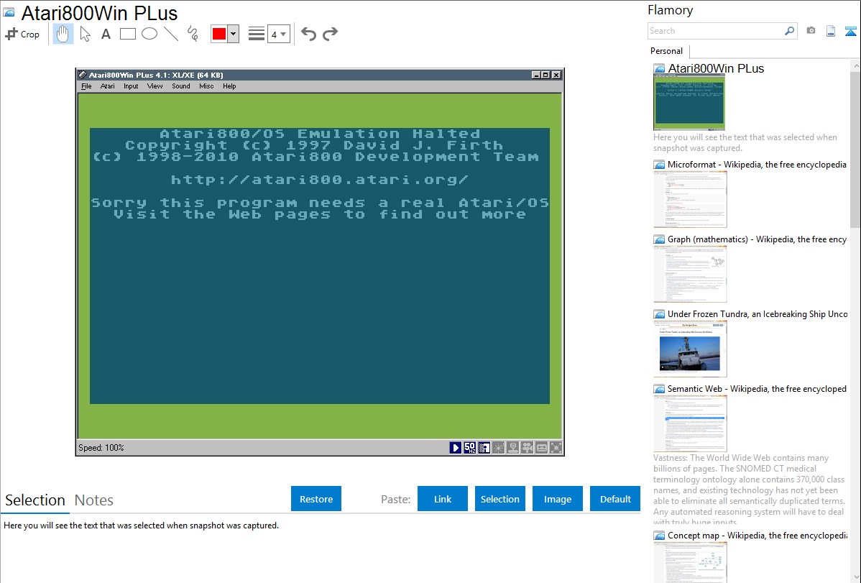Click the Flamory logo beside the title
The width and height of the screenshot is (861, 583).
pos(9,12)
